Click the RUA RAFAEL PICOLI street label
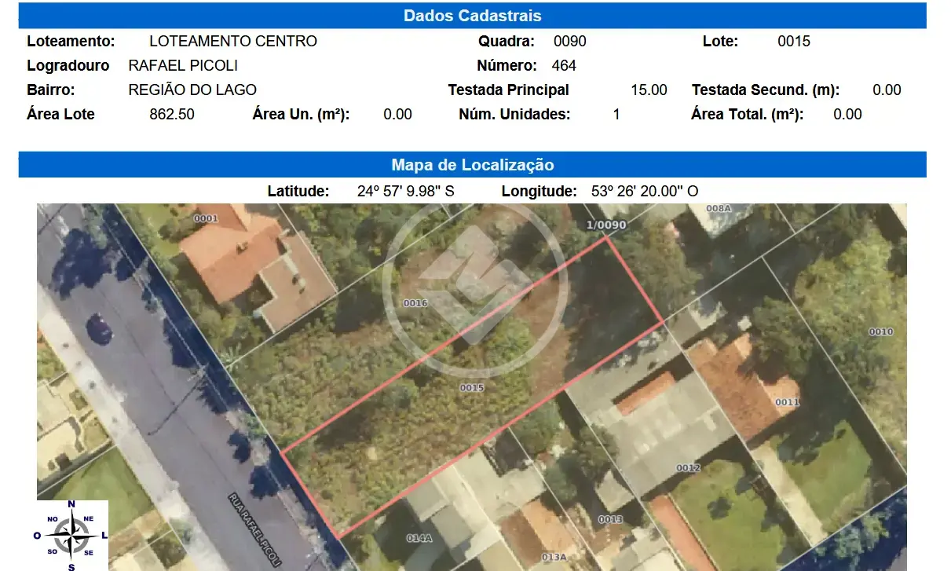 tap(254, 530)
